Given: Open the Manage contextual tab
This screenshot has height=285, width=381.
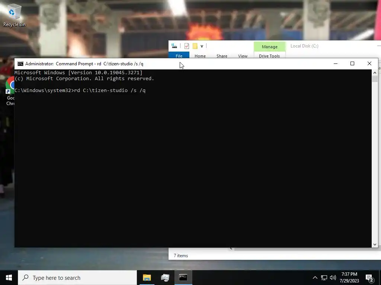Looking at the screenshot, I should pos(269,46).
